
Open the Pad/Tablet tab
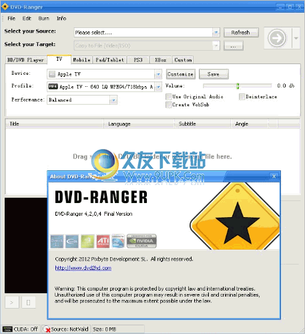click(x=109, y=60)
